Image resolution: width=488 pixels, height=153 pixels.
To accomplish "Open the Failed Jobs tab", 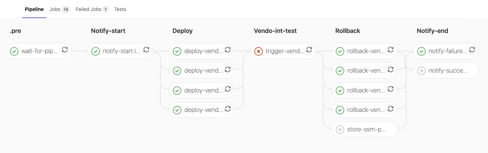I will pyautogui.click(x=92, y=9).
